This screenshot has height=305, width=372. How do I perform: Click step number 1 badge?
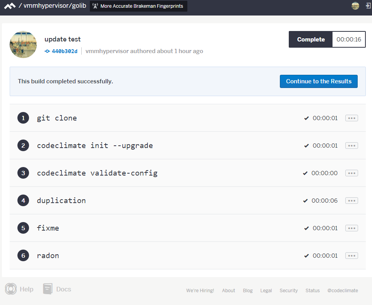(23, 118)
